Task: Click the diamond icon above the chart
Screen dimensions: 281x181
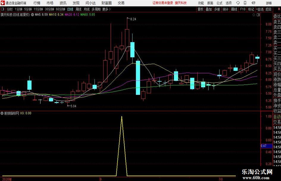Action: 254,15
